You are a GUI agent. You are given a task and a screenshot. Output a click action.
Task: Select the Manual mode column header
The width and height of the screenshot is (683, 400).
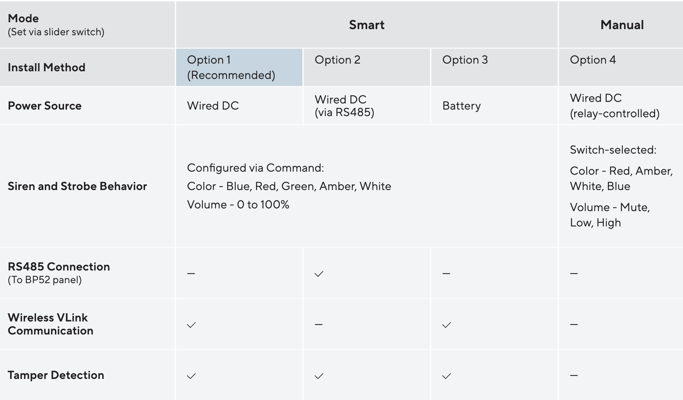622,25
